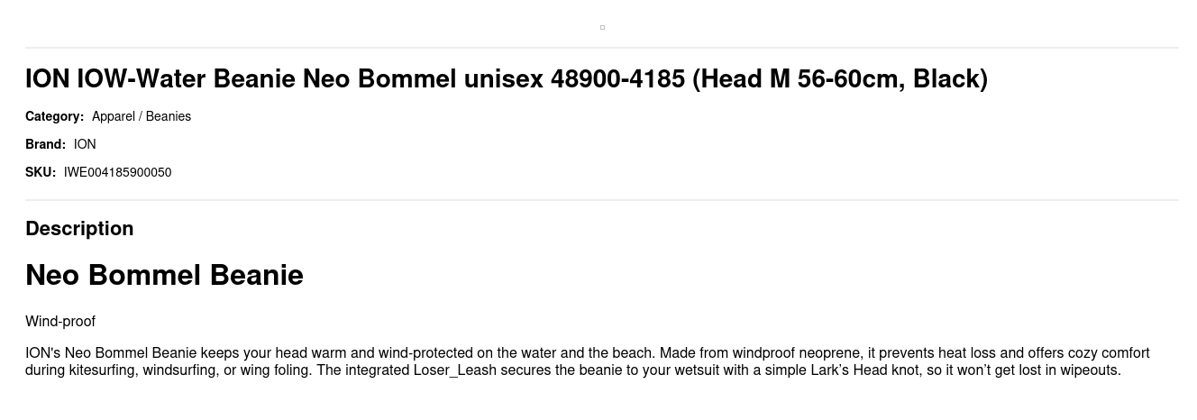Select the 'Brand:' label
The height and width of the screenshot is (420, 1197).
click(x=45, y=144)
